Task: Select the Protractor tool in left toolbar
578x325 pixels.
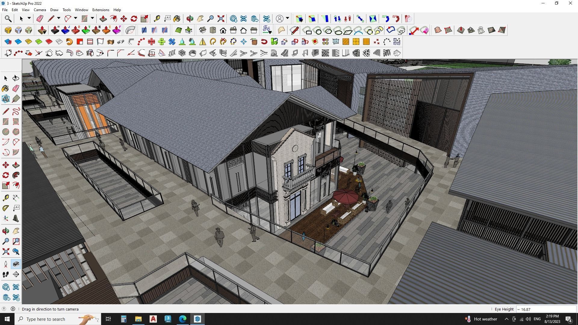Action: [6, 208]
